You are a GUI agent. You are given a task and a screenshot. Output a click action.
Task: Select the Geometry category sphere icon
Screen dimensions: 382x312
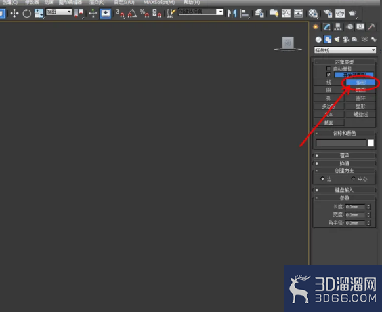[x=318, y=39]
